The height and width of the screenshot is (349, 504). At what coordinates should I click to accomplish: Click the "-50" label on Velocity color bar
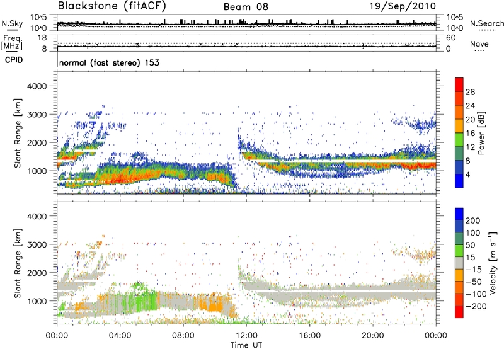click(x=473, y=282)
